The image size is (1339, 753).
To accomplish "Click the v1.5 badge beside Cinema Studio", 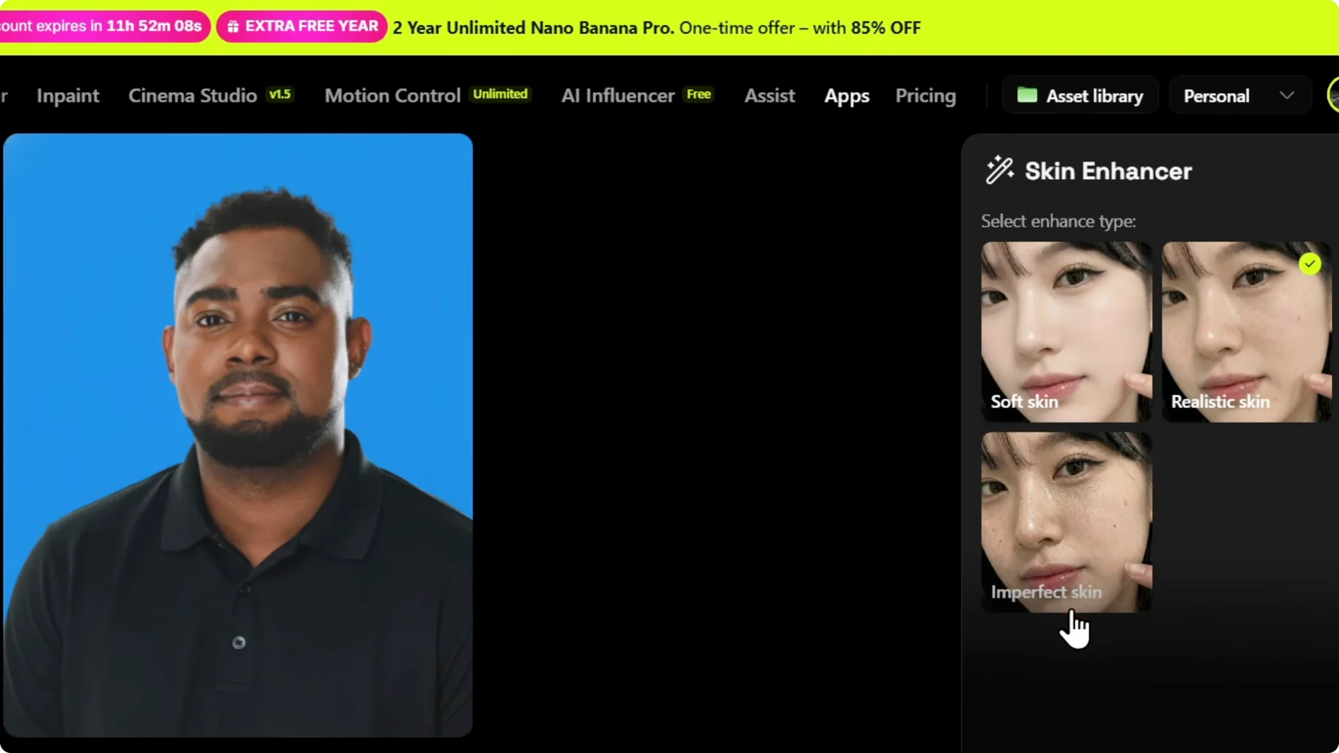I will 280,94.
